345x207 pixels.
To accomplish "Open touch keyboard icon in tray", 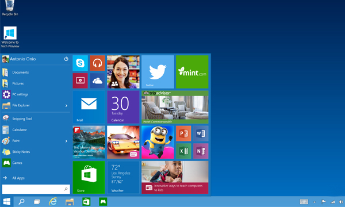I will [304, 202].
